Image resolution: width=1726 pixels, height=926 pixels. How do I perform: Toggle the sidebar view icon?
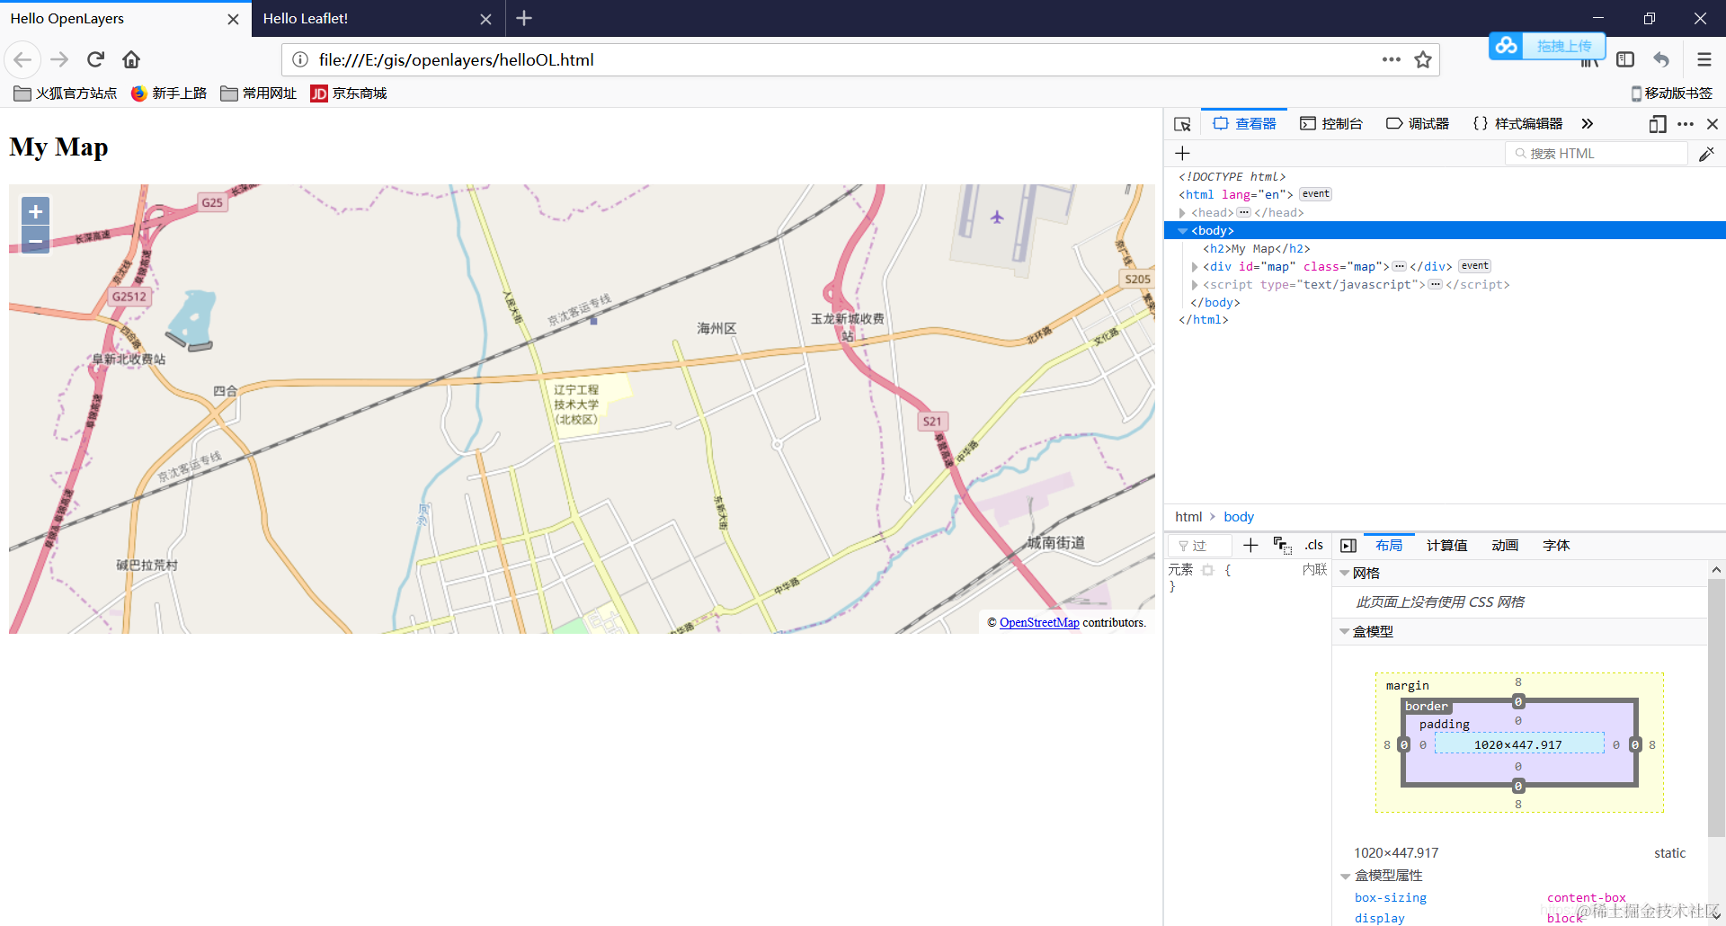1625,60
